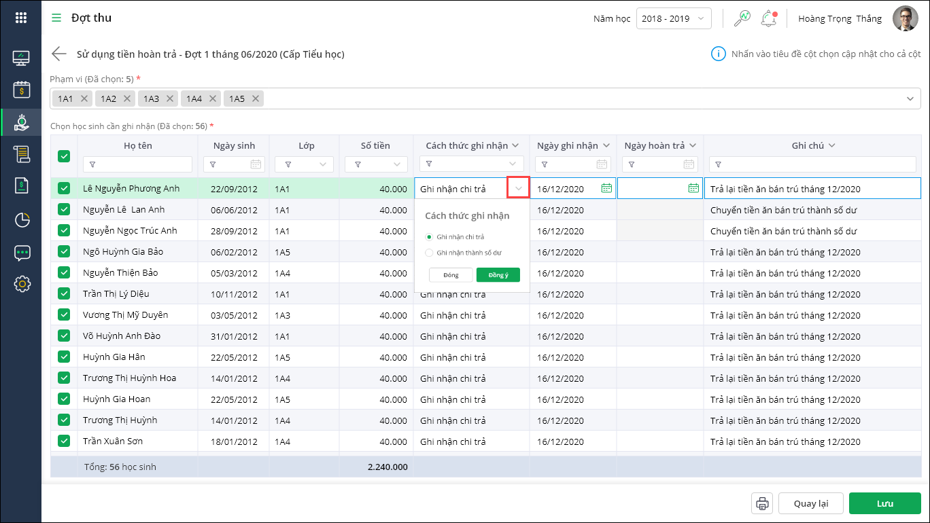The width and height of the screenshot is (930, 523).
Task: Click the notification bell icon
Action: pos(769,19)
